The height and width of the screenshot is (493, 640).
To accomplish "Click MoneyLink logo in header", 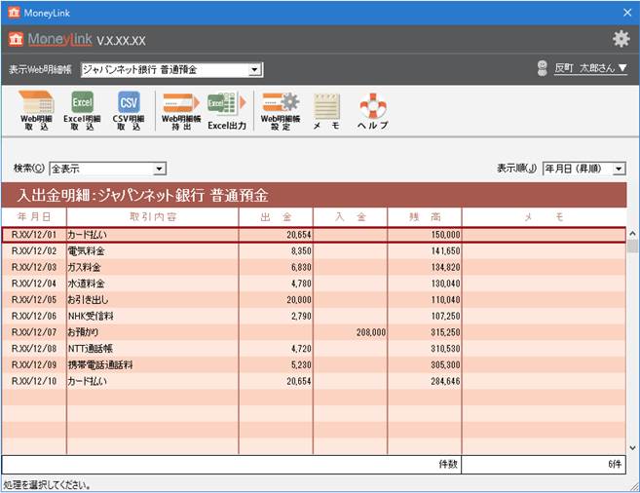I will (51, 40).
